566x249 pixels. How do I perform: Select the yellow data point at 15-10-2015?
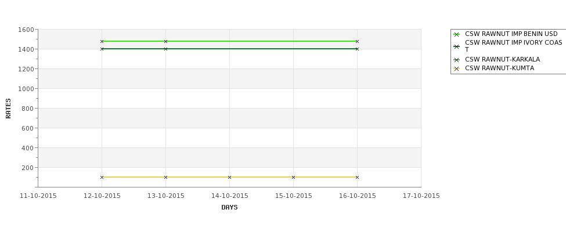(x=294, y=177)
